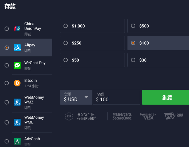Click the WebMoney WMZ logo icon
The height and width of the screenshot is (147, 189).
[x=17, y=102]
